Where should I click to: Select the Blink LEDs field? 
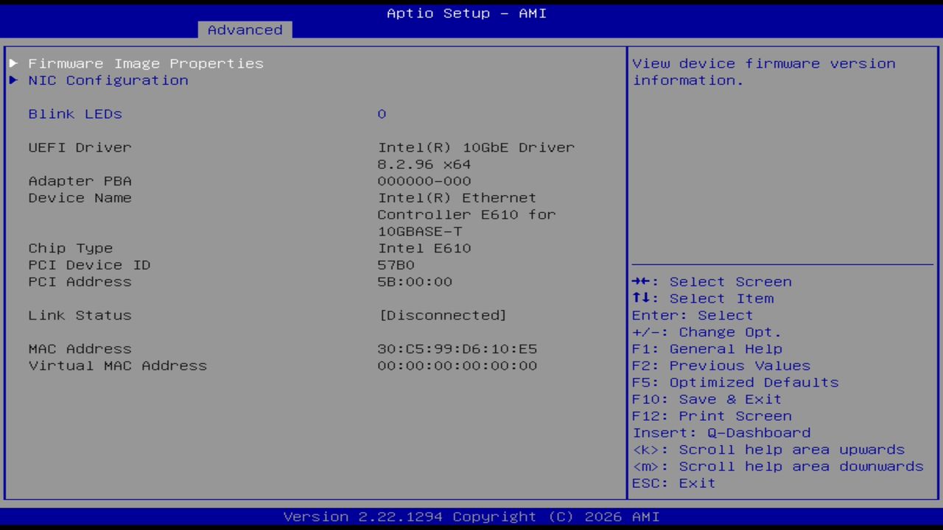pos(74,114)
